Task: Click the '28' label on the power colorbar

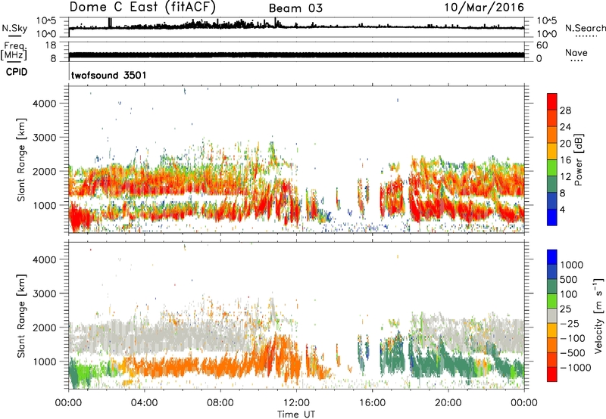Action: [565, 110]
